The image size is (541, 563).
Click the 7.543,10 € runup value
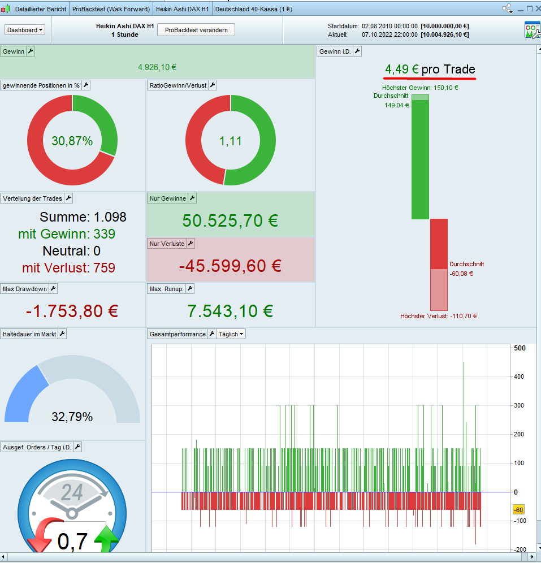(x=230, y=311)
